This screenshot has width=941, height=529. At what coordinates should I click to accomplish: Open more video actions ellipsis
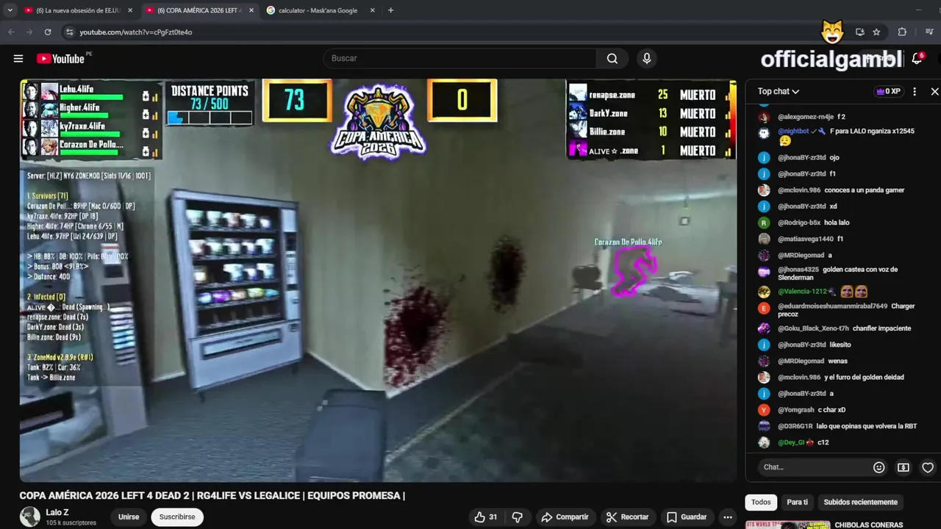pos(728,517)
